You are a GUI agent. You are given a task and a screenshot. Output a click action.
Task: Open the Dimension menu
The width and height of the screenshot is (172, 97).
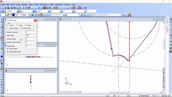[x=44, y=5]
